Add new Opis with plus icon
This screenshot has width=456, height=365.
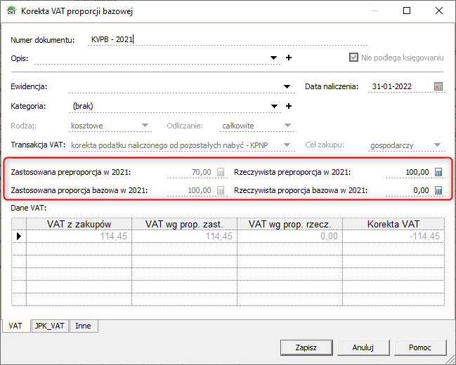coord(289,58)
